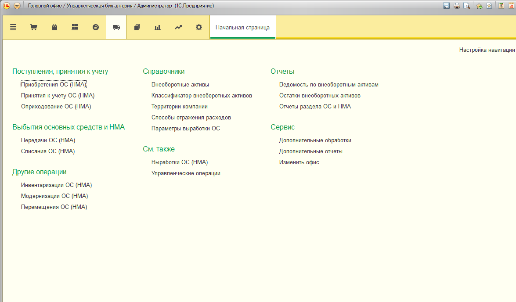Open the trend line section icon

point(178,27)
